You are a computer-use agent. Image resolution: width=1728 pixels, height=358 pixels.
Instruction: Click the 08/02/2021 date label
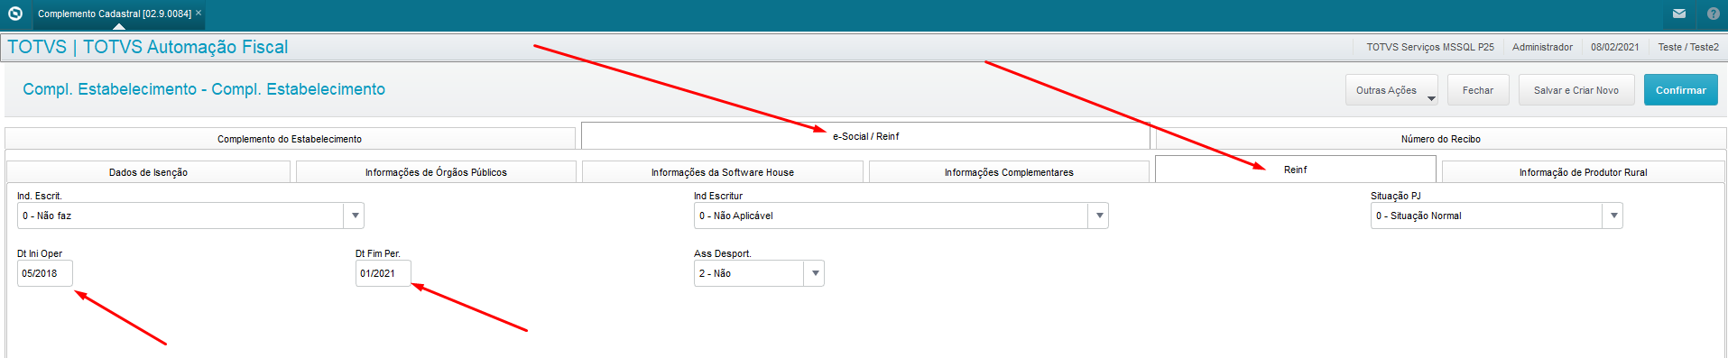(1615, 47)
